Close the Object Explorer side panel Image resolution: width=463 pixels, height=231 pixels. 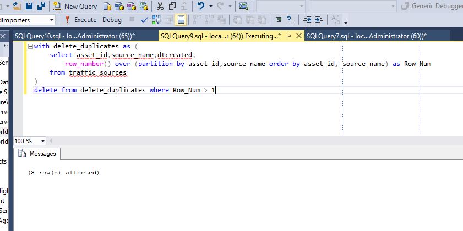tap(3, 37)
